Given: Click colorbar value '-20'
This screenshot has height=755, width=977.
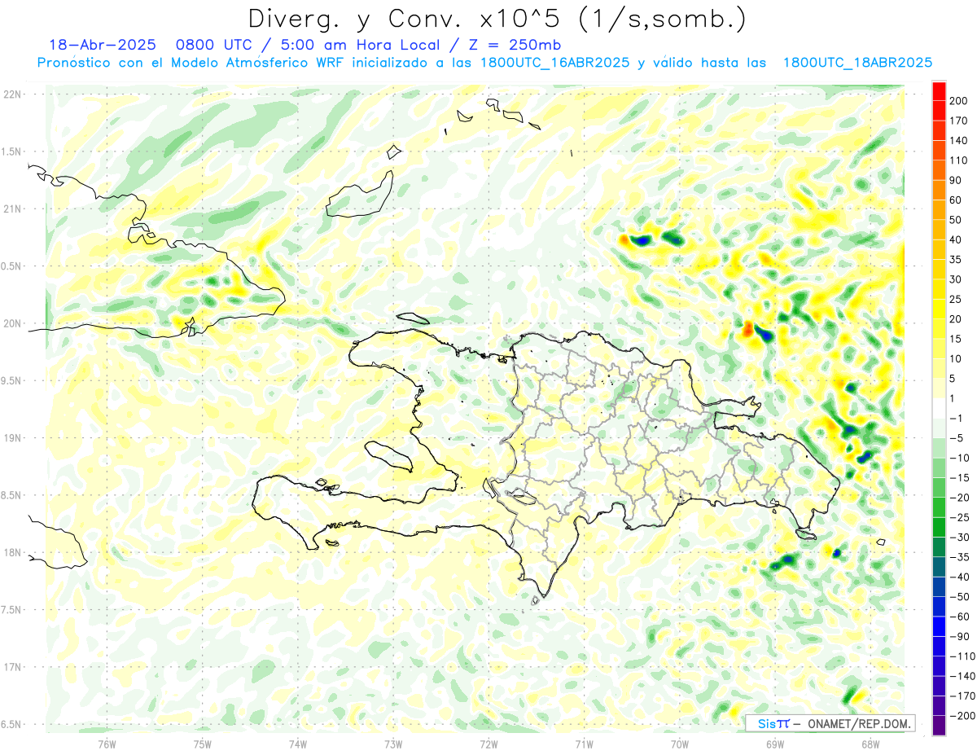Looking at the screenshot, I should [958, 498].
